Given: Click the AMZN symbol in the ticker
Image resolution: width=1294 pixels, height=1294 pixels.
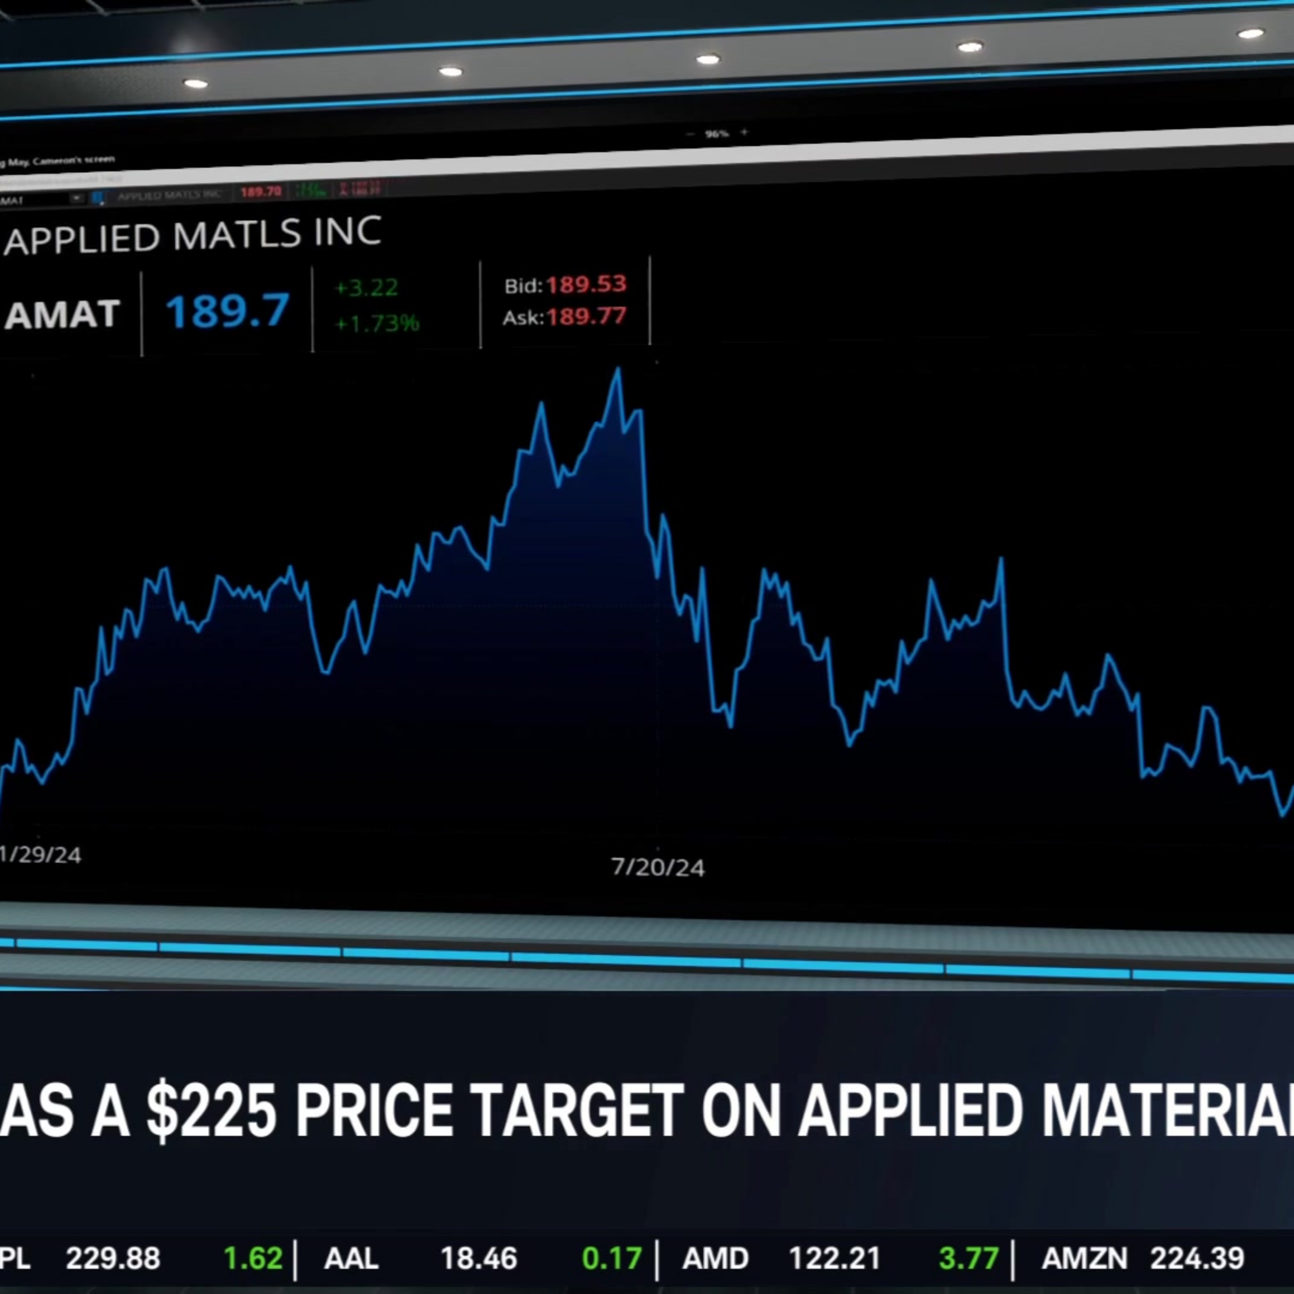Looking at the screenshot, I should [x=1085, y=1259].
